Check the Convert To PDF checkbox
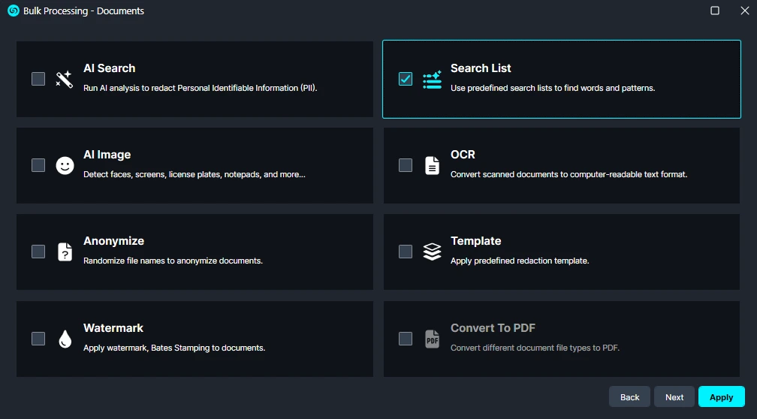 [x=406, y=339]
